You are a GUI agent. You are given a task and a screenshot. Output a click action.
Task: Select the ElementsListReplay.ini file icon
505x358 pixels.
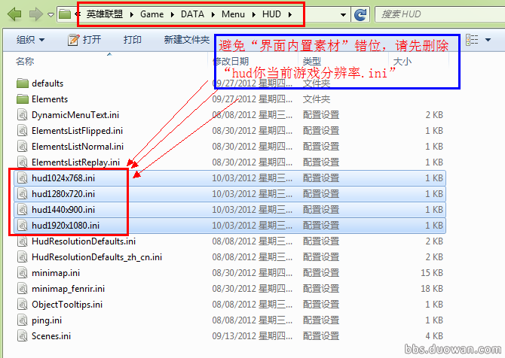point(22,162)
